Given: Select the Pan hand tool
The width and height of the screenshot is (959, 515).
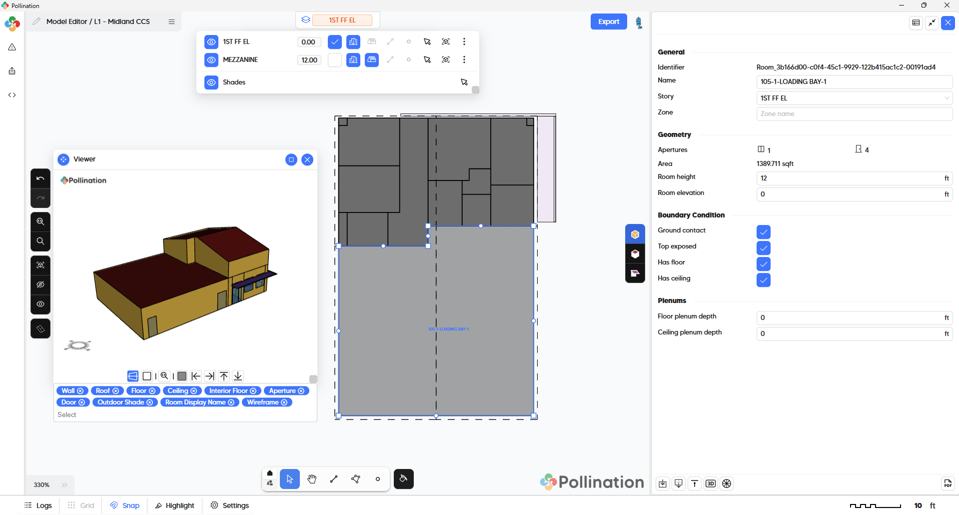Looking at the screenshot, I should tap(312, 479).
